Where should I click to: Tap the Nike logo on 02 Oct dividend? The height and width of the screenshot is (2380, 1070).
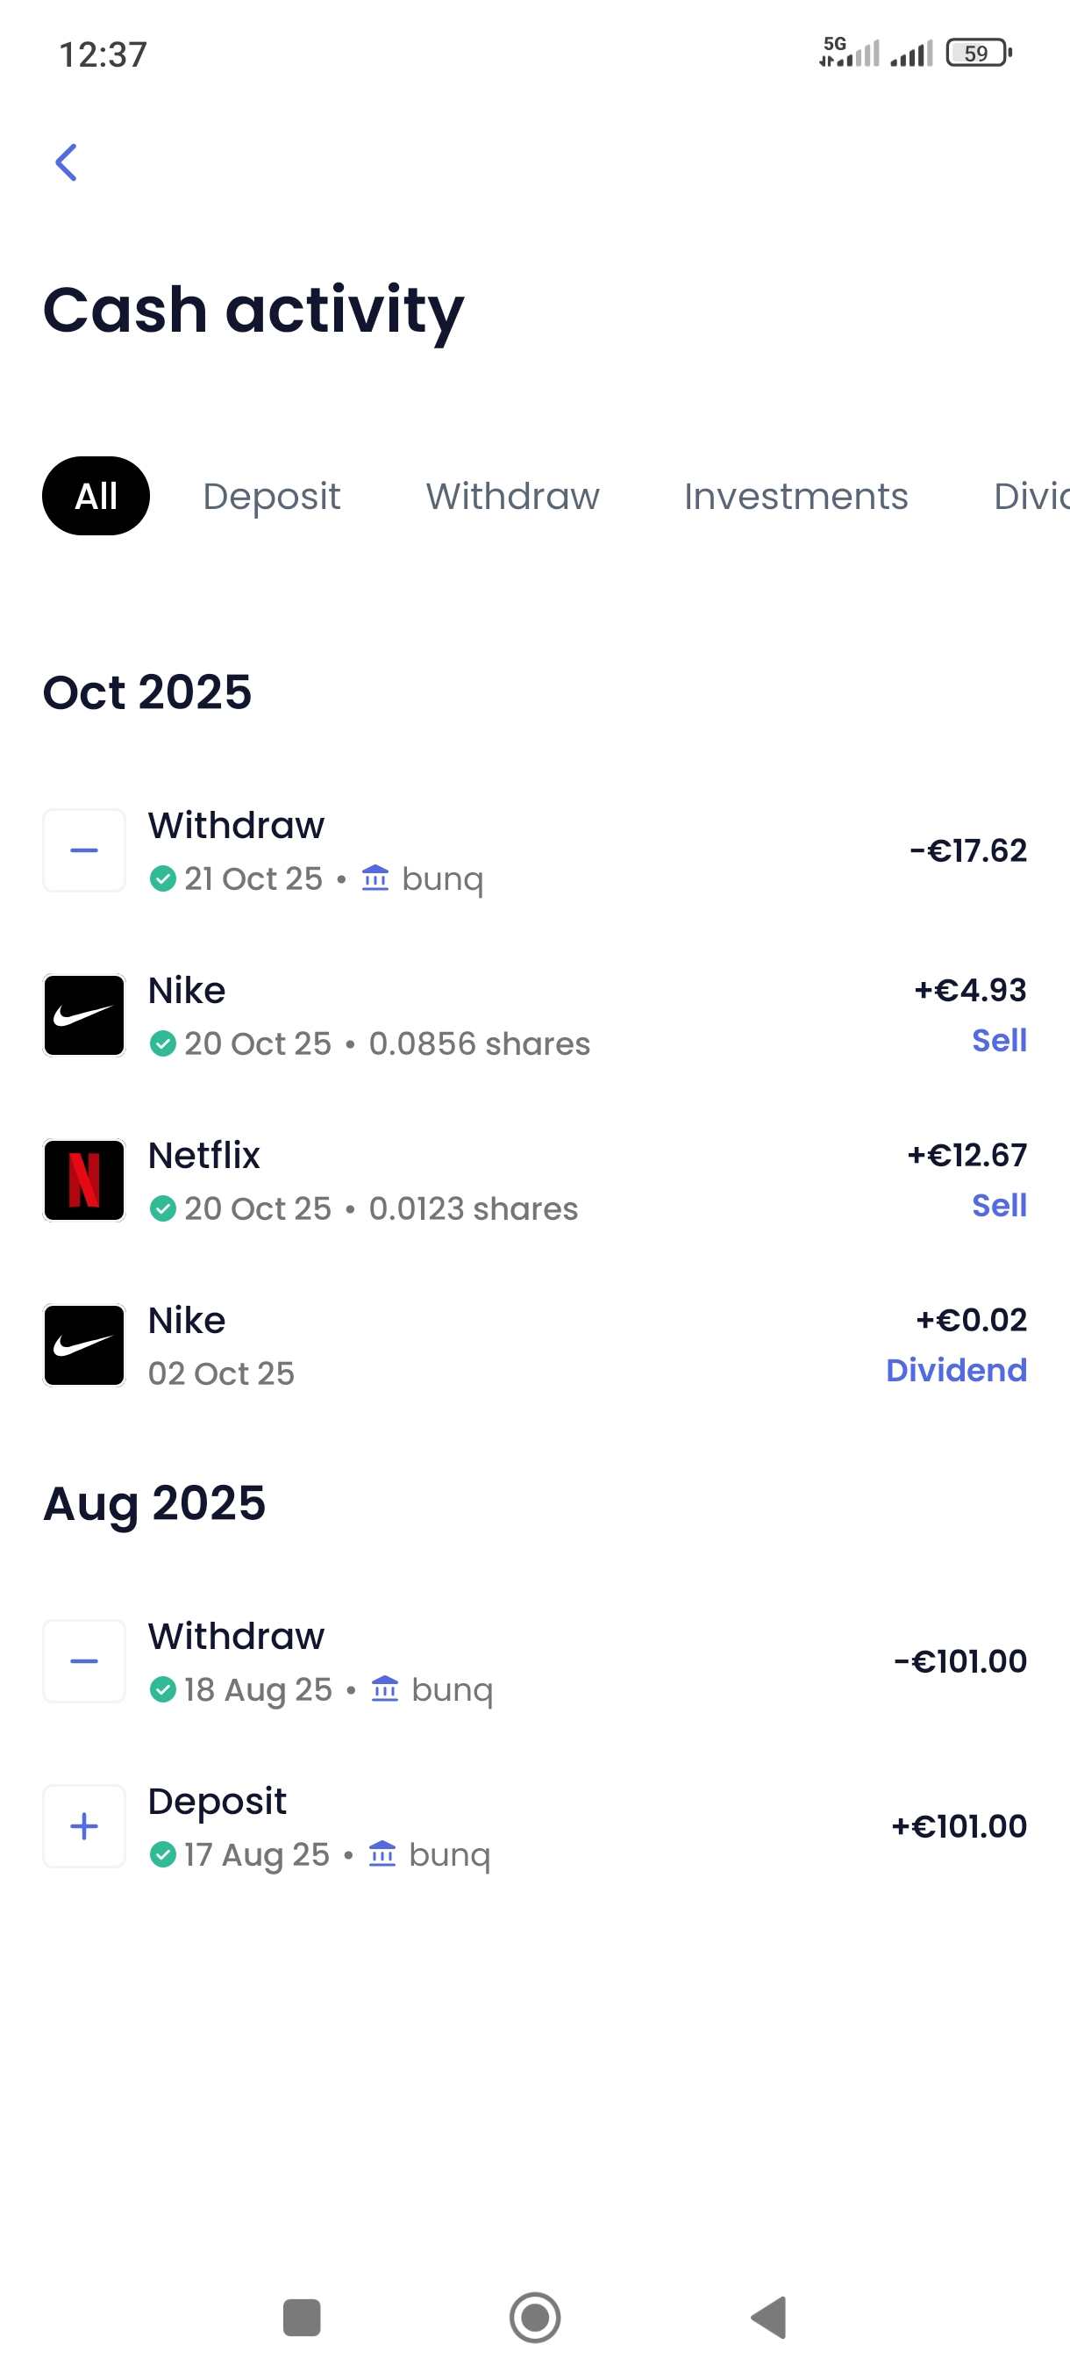click(x=84, y=1345)
